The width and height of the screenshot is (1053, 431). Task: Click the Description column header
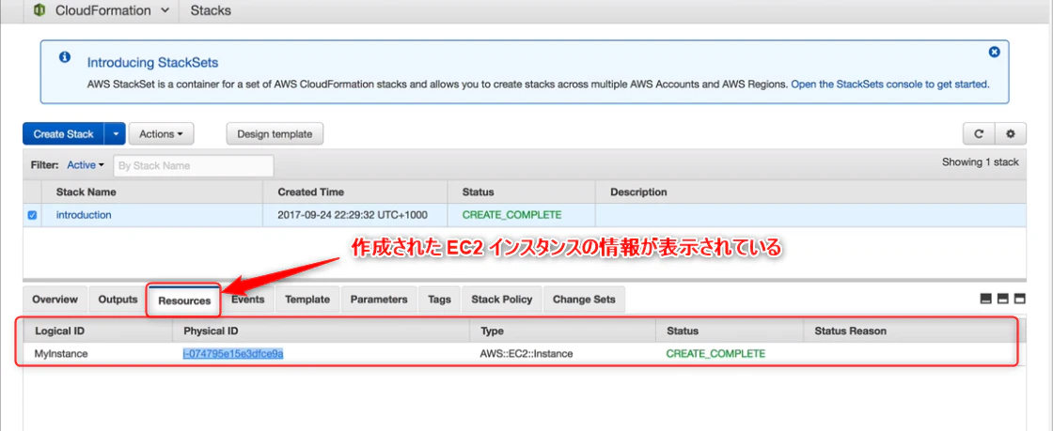tap(638, 192)
